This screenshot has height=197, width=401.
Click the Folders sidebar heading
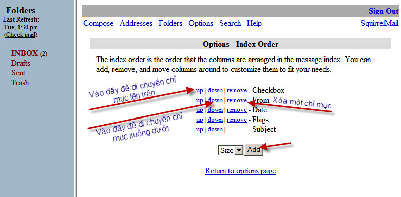[21, 10]
